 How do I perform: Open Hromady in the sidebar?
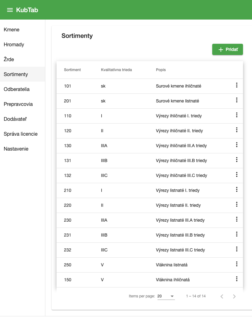click(x=14, y=45)
